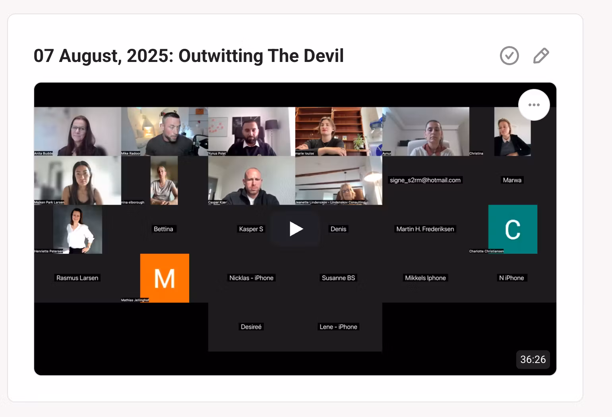Click Caspar Kjær's video tile
This screenshot has height=417, width=612.
[x=252, y=180]
